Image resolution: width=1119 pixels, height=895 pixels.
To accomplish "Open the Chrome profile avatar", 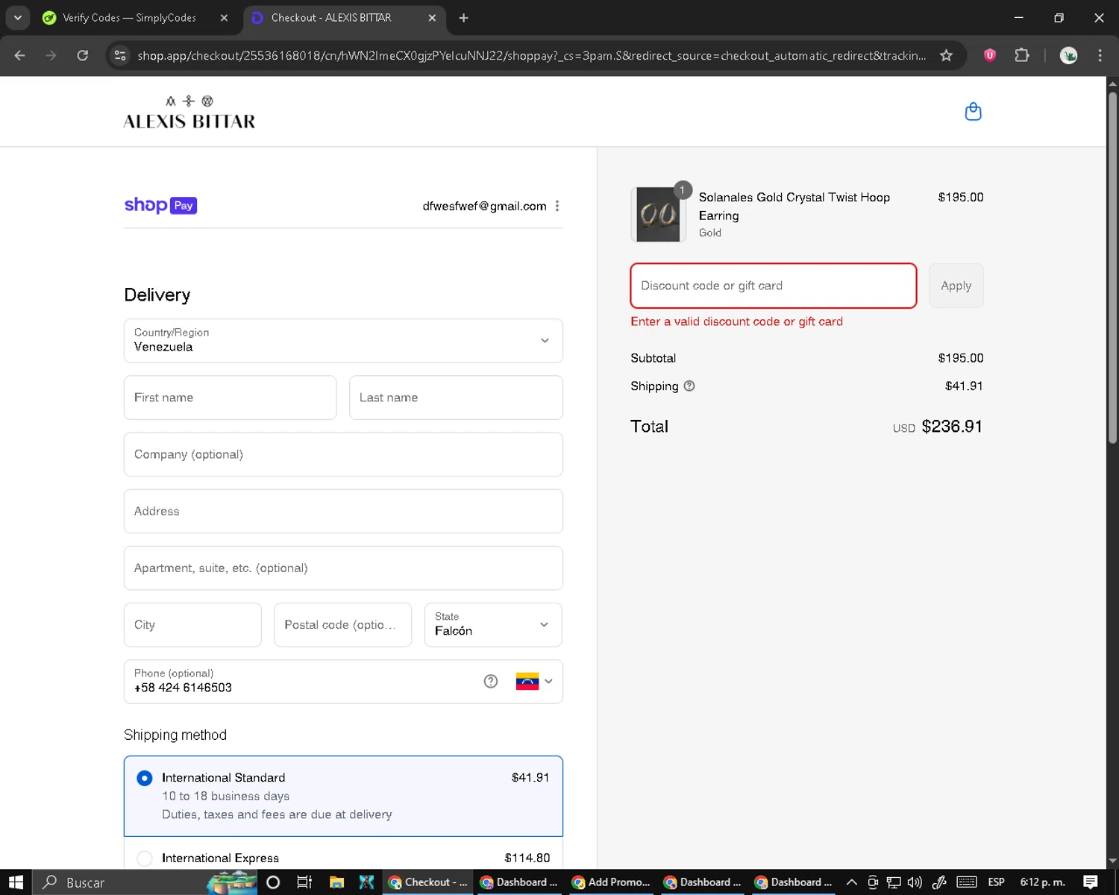I will click(1068, 55).
